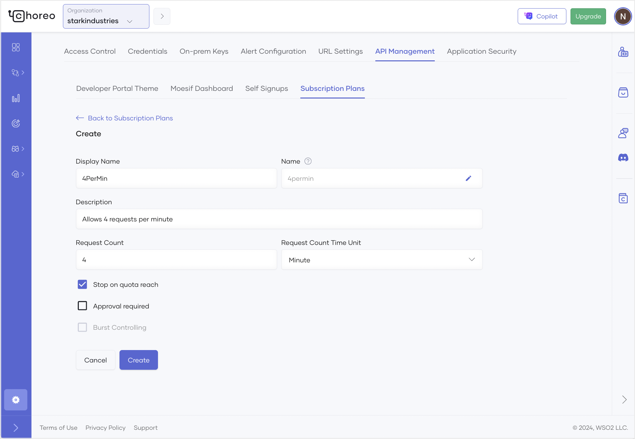
Task: Open the overview grid icon in sidebar
Action: click(16, 47)
